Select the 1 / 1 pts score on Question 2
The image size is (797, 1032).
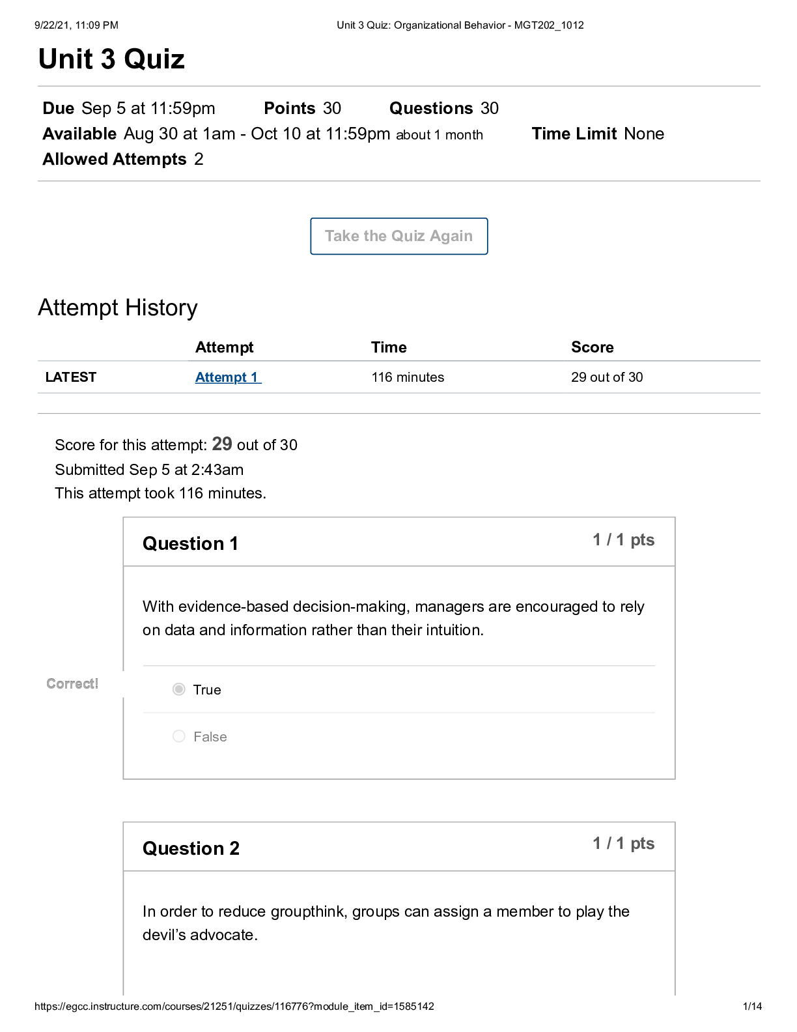coord(624,842)
